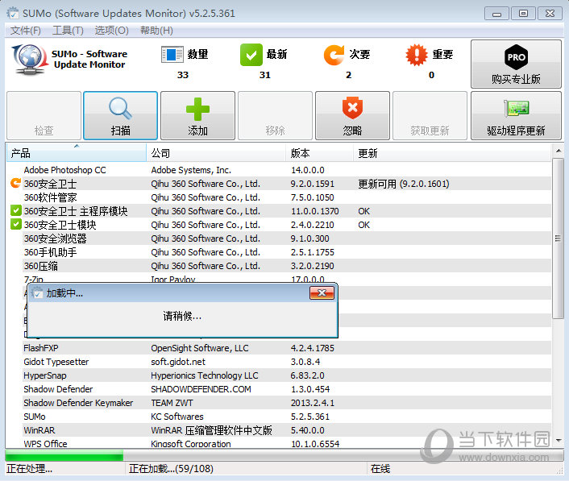Image resolution: width=569 pixels, height=481 pixels.
Task: Click the red 重要 alert icon
Action: (x=417, y=55)
